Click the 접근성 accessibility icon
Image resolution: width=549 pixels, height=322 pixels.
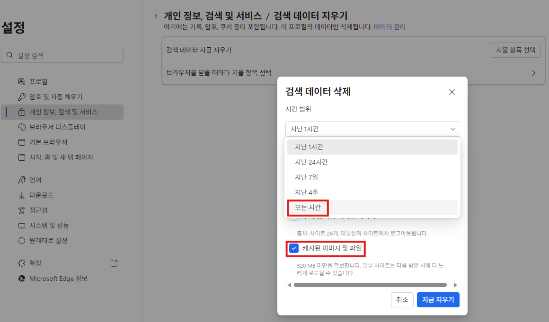pos(21,210)
